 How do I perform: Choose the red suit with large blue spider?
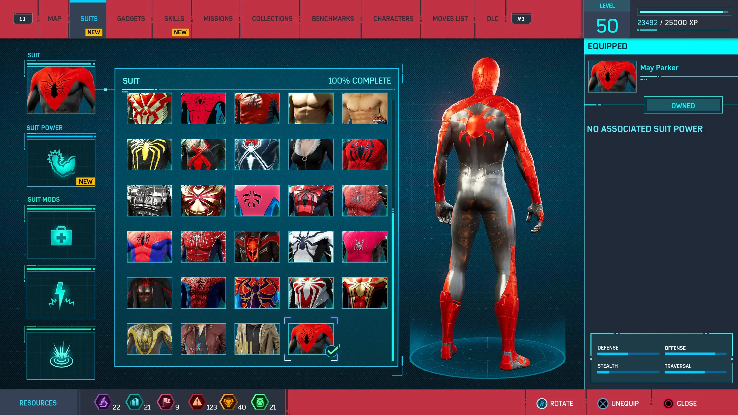(365, 154)
